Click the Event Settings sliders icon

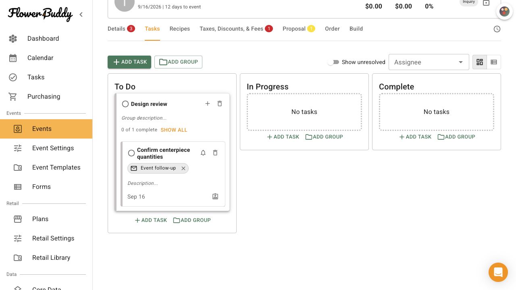point(18,148)
